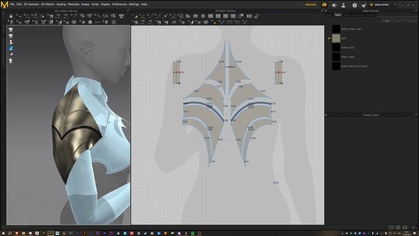Screen dimensions: 419x236
Task: Select the black_matte fabric row
Action: 371,57
